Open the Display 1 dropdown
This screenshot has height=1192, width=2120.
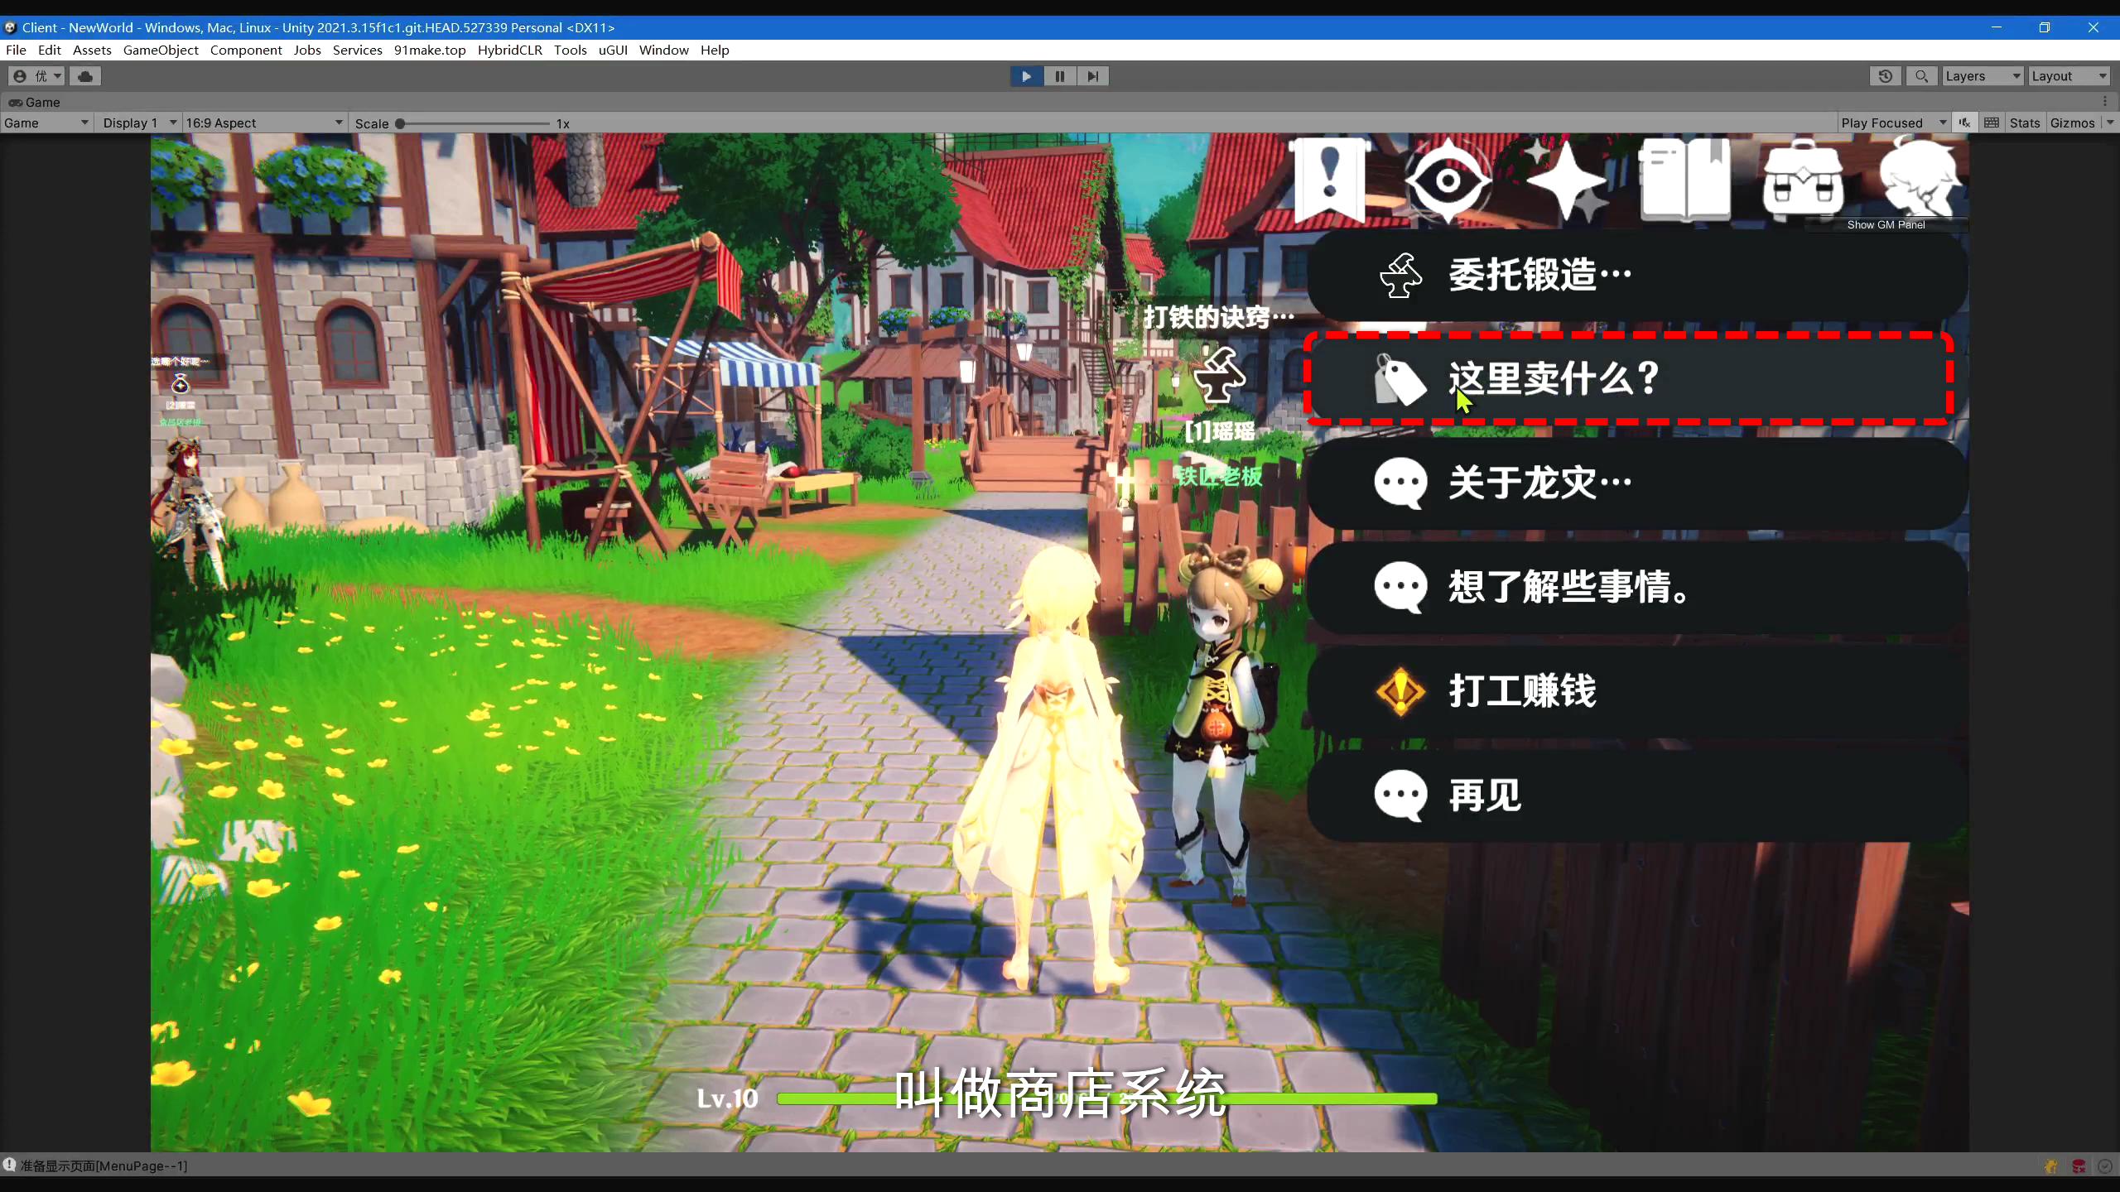138,123
